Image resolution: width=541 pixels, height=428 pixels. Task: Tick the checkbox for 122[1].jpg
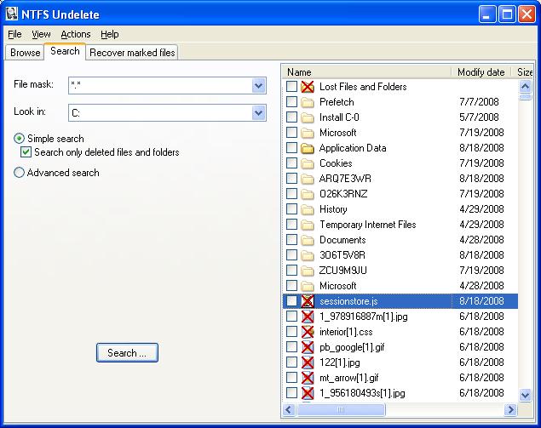291,362
